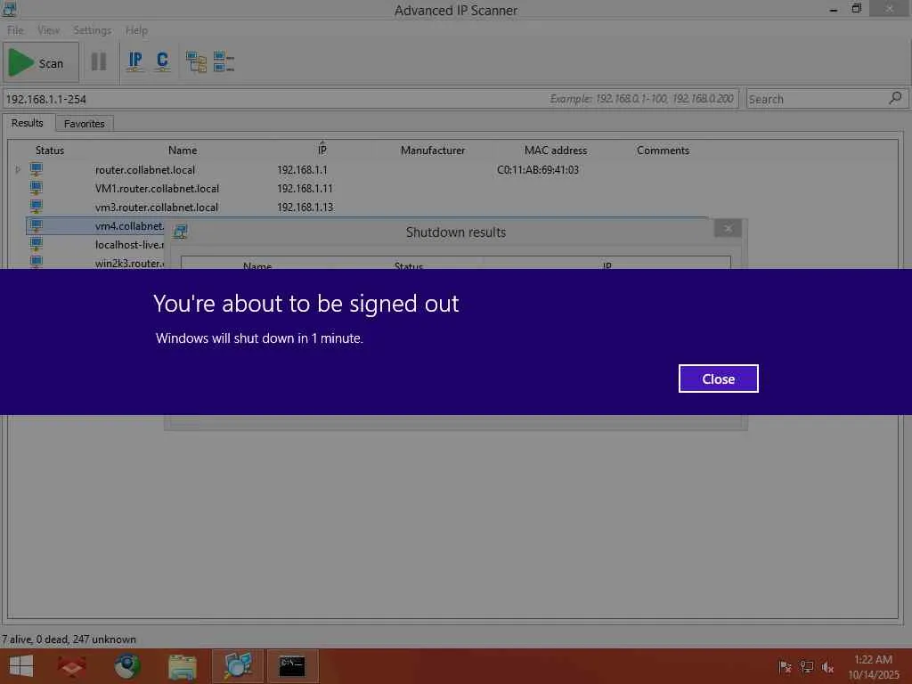Viewport: 912px width, 684px height.
Task: Click computer icon for vm4.collabnet row
Action: [x=36, y=225]
